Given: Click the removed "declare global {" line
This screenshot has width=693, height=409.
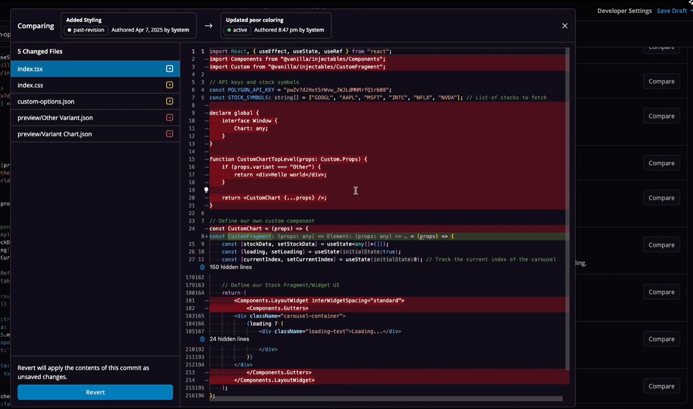Looking at the screenshot, I should pyautogui.click(x=234, y=113).
